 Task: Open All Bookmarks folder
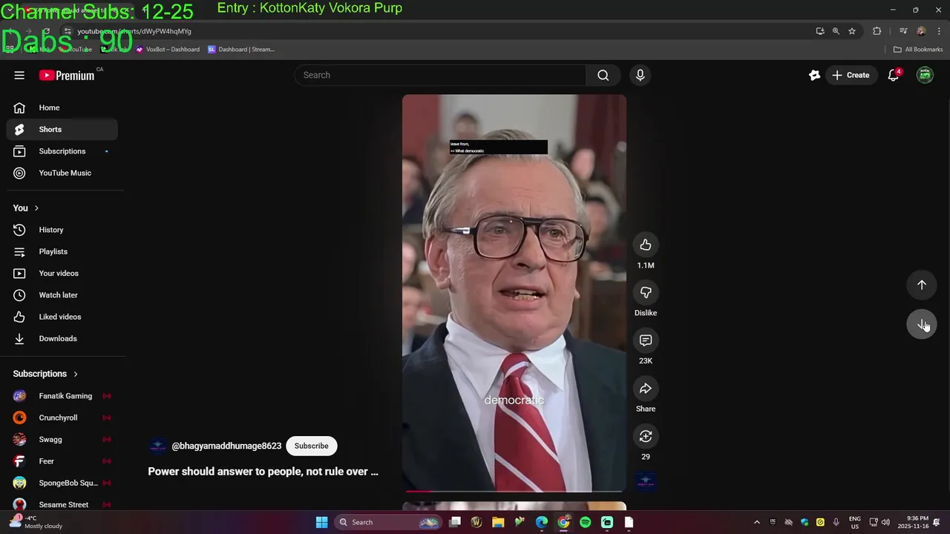click(918, 50)
